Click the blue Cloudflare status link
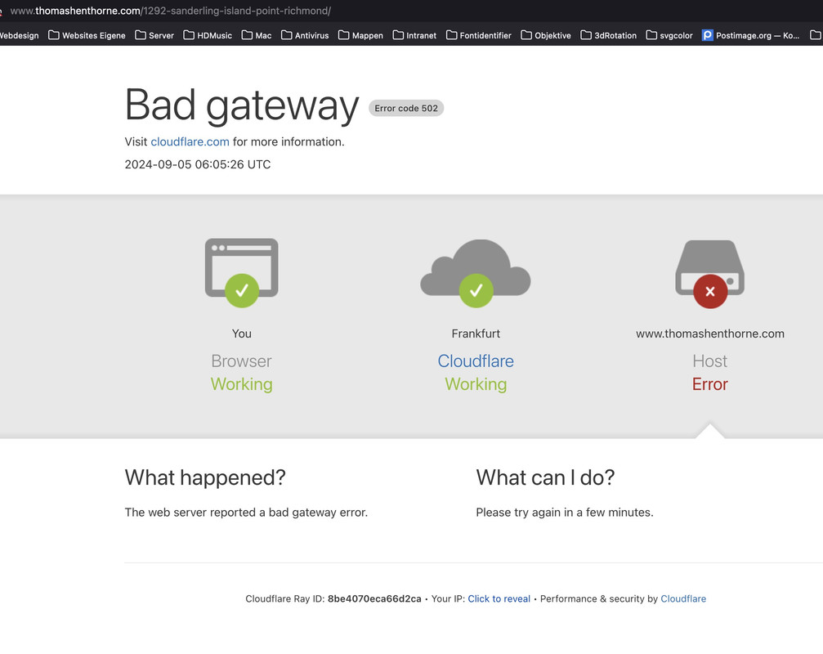Screen dimensions: 823x654 (476, 361)
